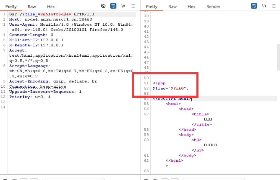Click the Priority: u=0, i header line

pos(30,97)
